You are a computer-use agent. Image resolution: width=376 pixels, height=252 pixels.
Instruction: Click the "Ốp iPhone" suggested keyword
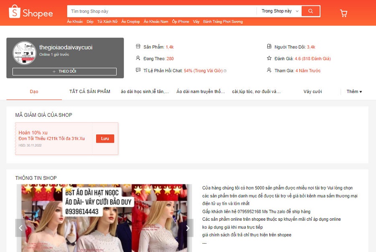[x=180, y=22]
